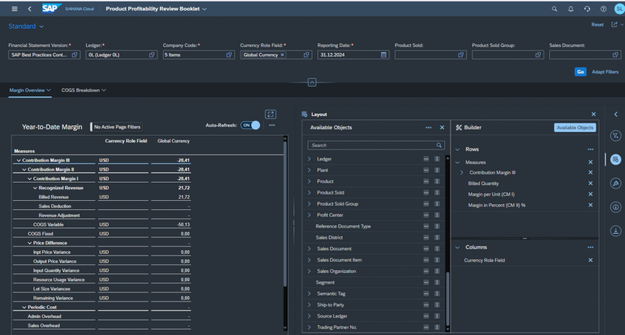Image resolution: width=625 pixels, height=335 pixels.
Task: Close the Layout panel
Action: [593, 114]
